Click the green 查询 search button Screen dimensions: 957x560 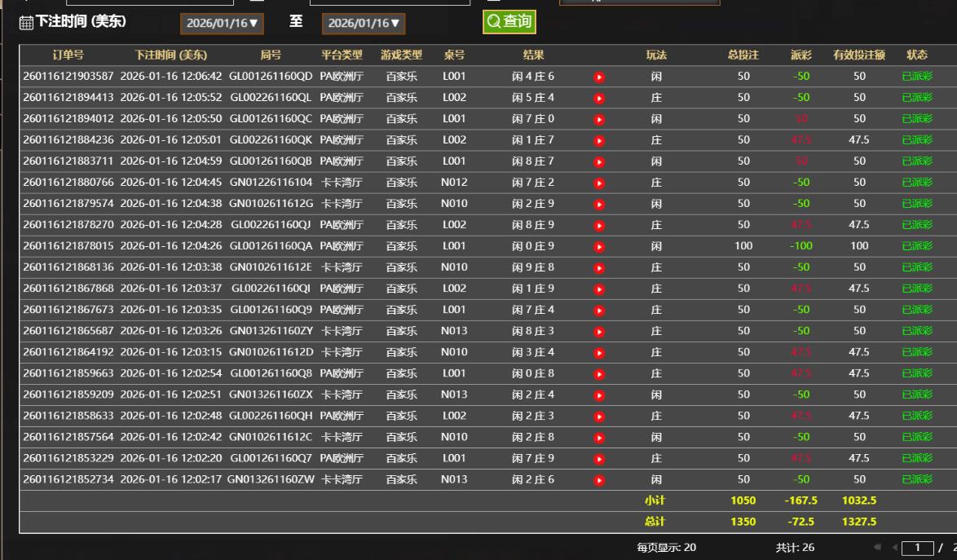(509, 22)
